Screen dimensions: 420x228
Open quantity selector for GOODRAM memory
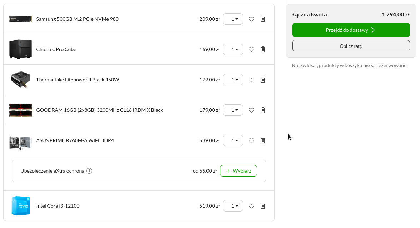233,110
